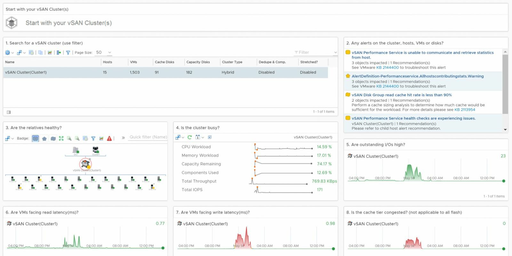Expand more toolbar options with double chevron
The width and height of the screenshot is (512, 256).
(123, 138)
